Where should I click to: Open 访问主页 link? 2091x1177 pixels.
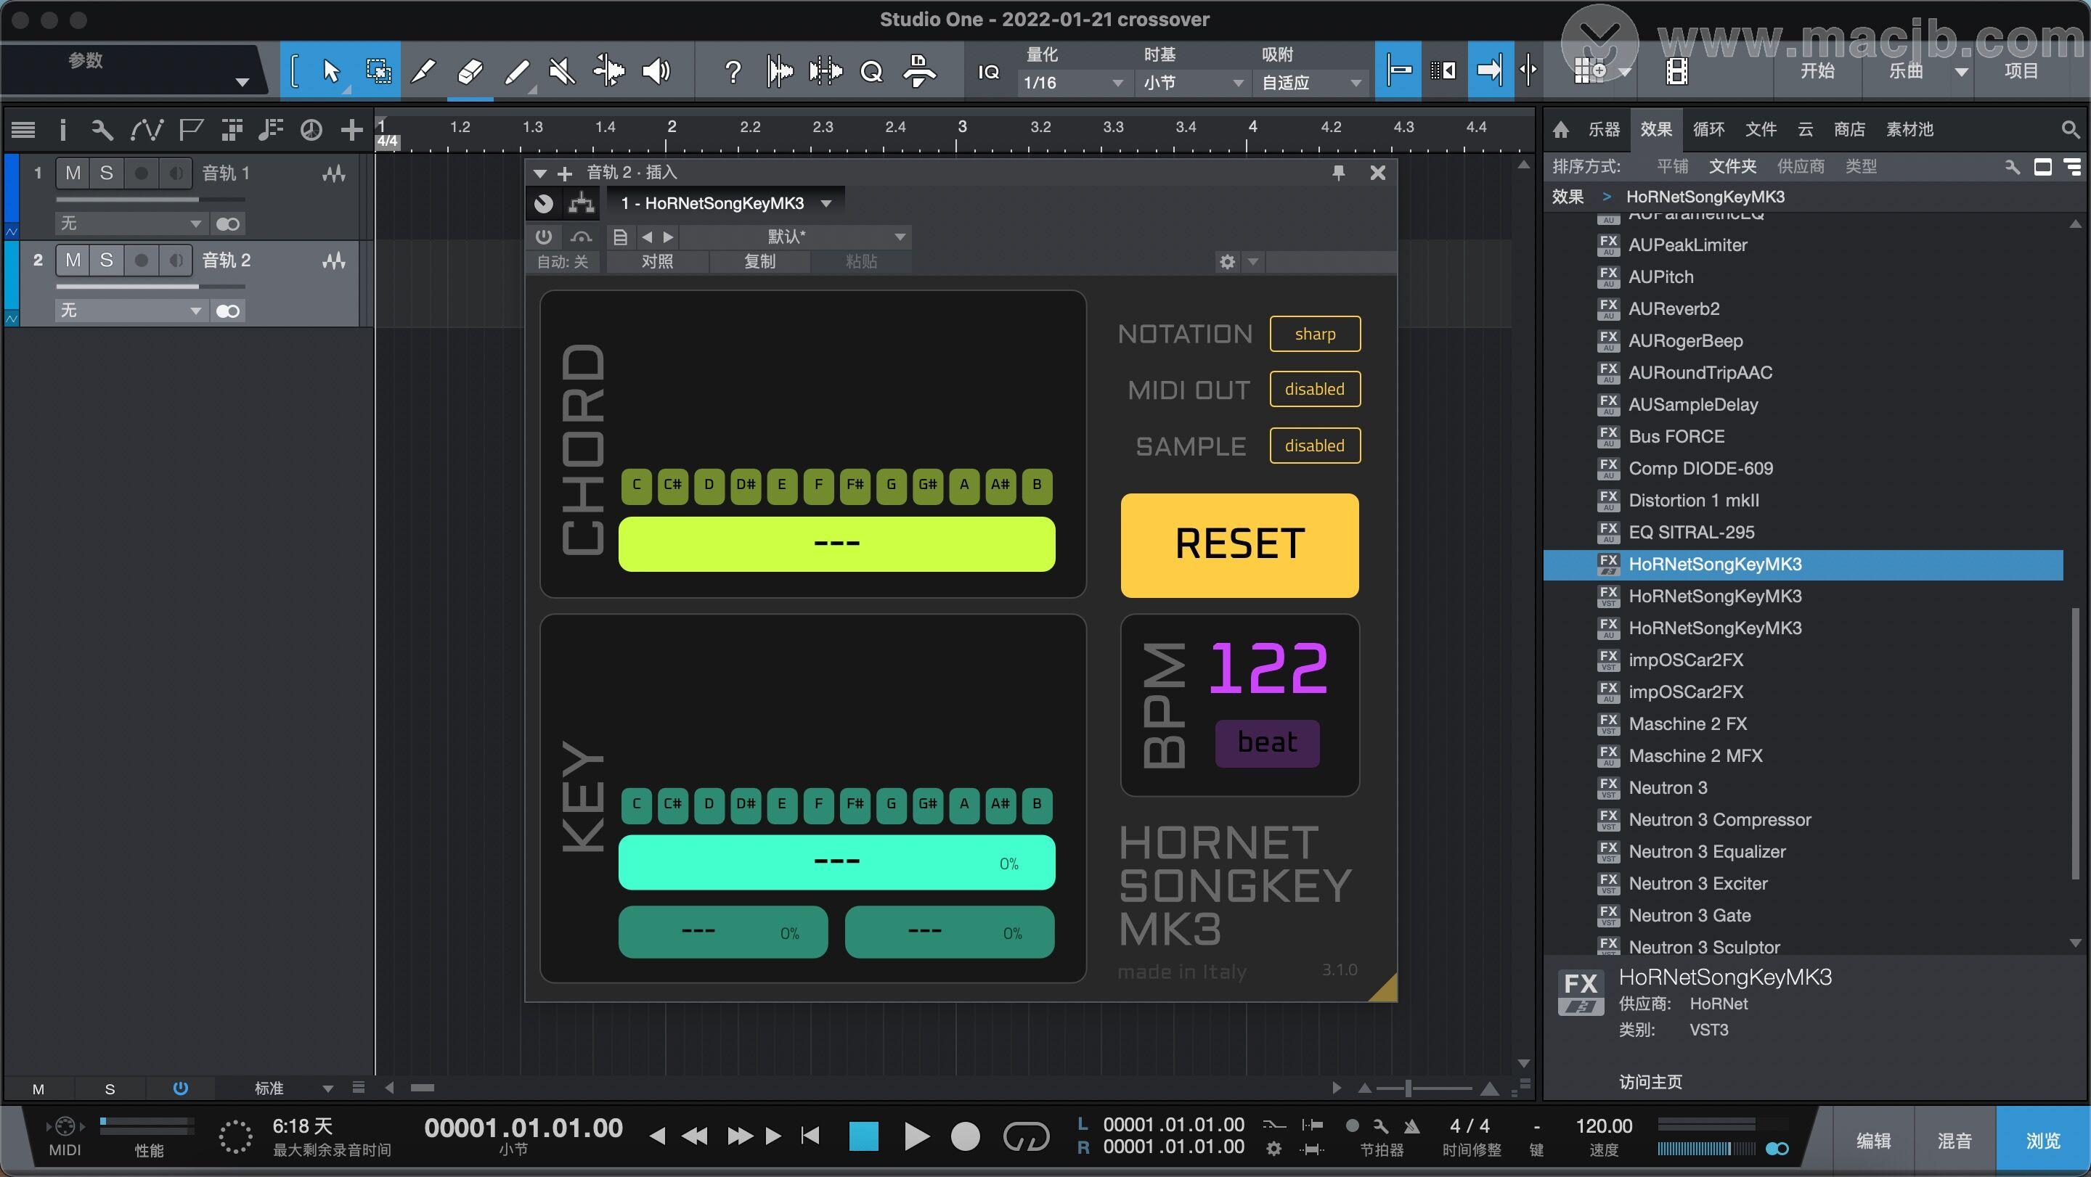pos(1651,1081)
